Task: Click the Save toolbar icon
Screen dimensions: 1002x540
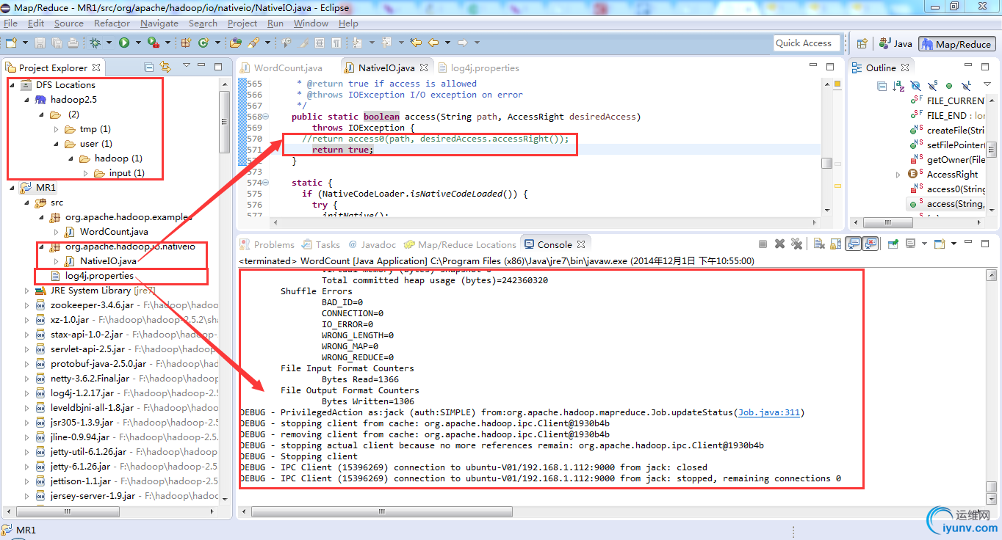Action: pyautogui.click(x=40, y=43)
